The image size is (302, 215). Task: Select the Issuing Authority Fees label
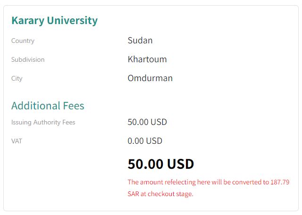point(43,123)
